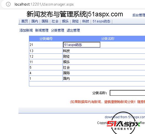Focus the new 分类名称 input field
Screen dimensions: 145x134
[127, 93]
